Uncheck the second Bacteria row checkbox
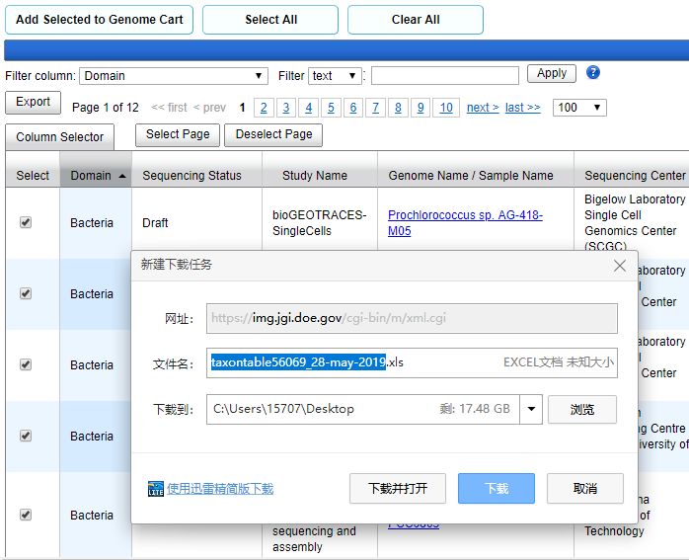 (26, 294)
